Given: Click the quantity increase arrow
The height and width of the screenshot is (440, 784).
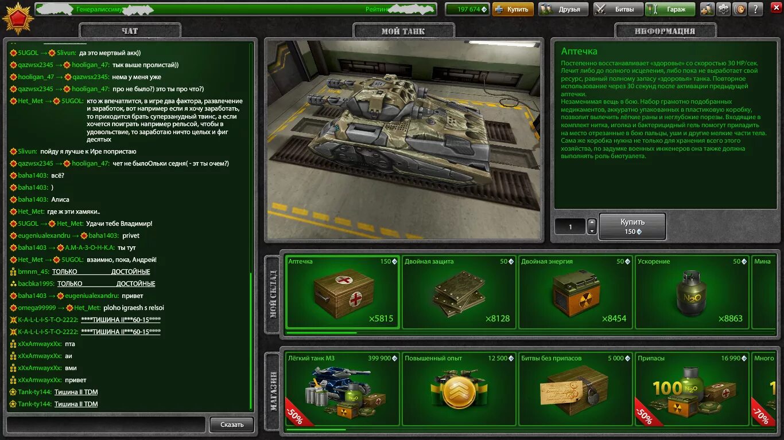Looking at the screenshot, I should coord(592,222).
